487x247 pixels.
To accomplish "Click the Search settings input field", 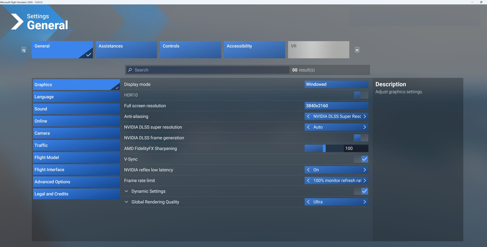I will click(208, 70).
